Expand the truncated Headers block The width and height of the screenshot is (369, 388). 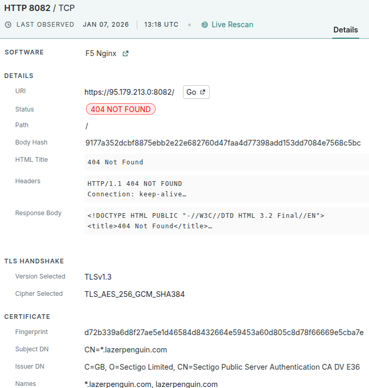(226, 189)
